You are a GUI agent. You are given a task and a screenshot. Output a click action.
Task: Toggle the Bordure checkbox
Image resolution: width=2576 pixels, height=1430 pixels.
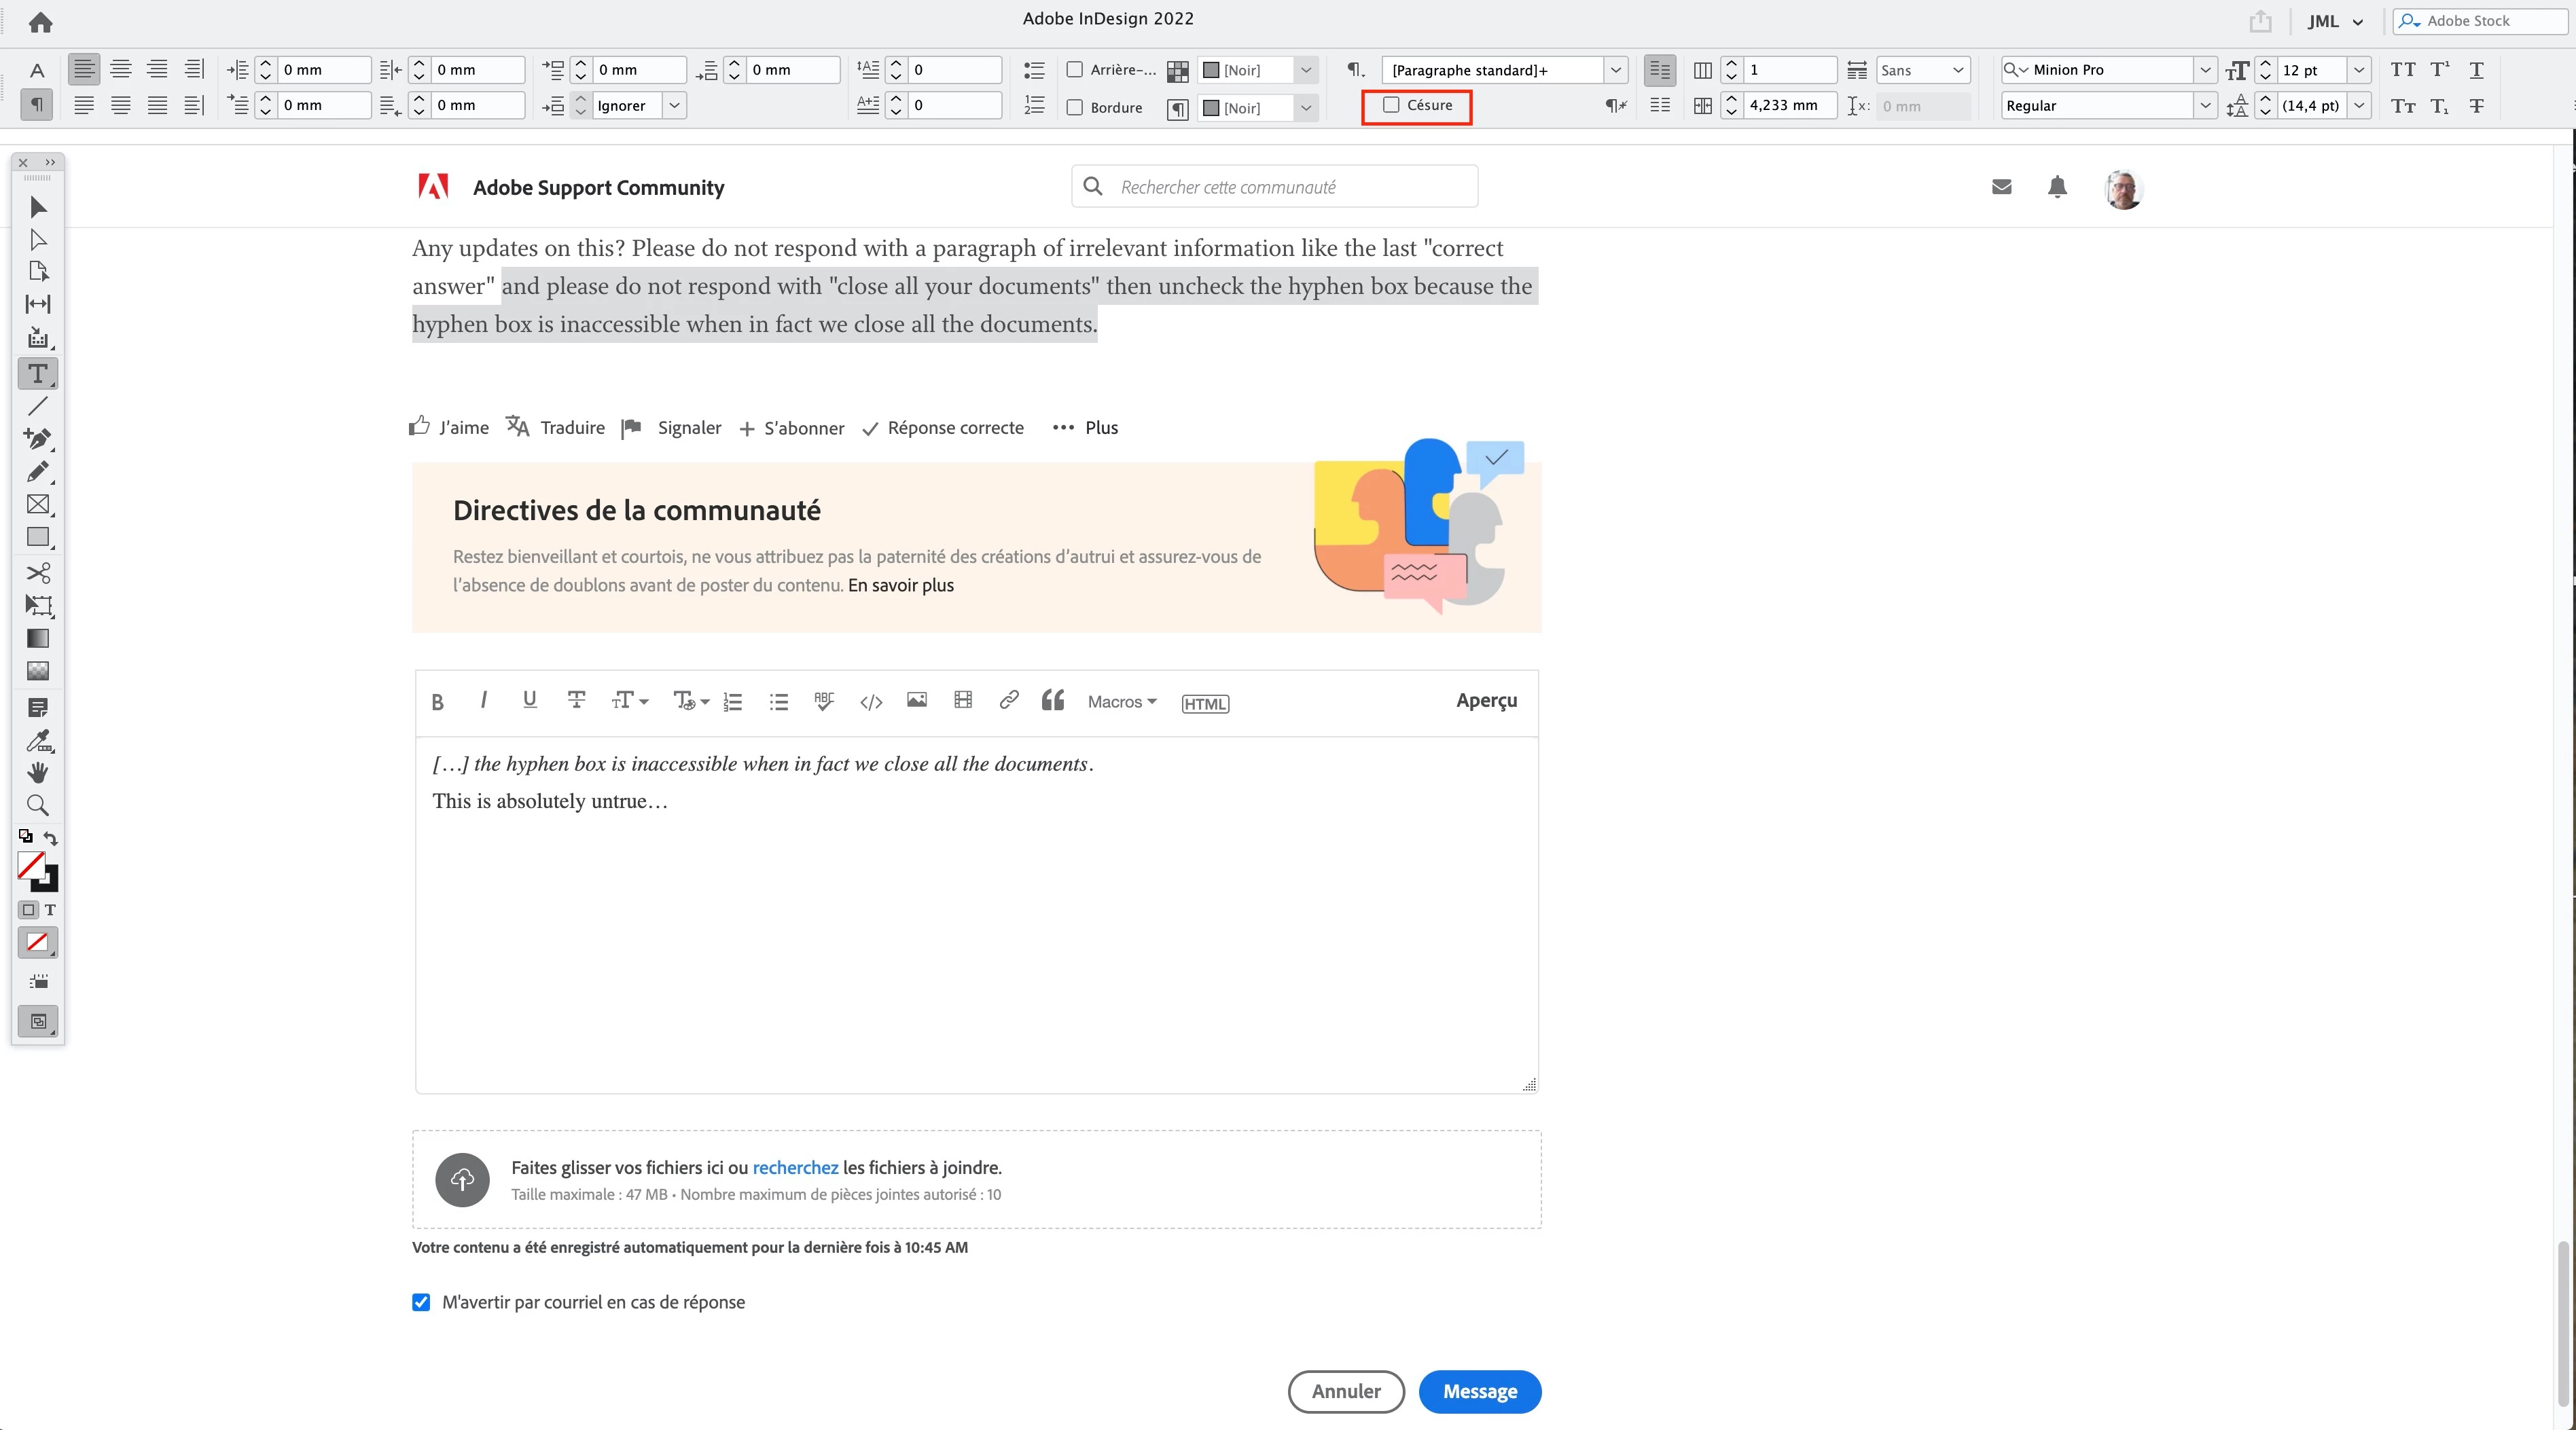pos(1075,107)
